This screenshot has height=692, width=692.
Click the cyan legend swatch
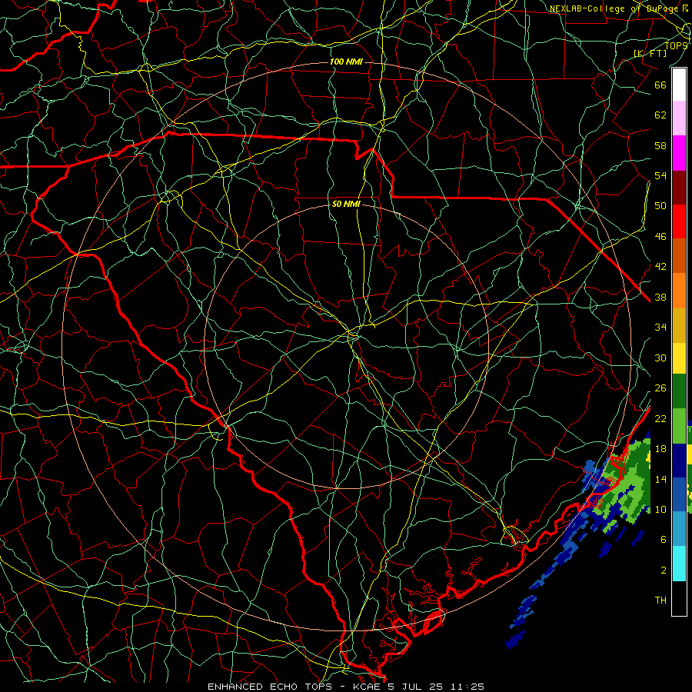pyautogui.click(x=679, y=564)
